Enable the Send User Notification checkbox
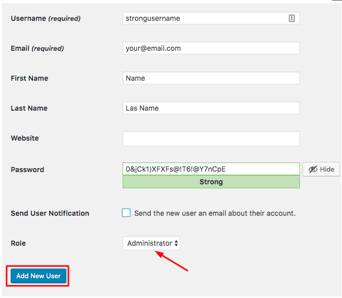 126,213
